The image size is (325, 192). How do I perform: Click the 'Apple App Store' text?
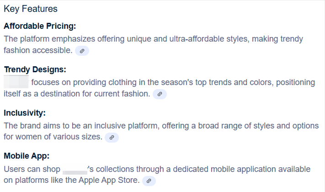(x=108, y=180)
